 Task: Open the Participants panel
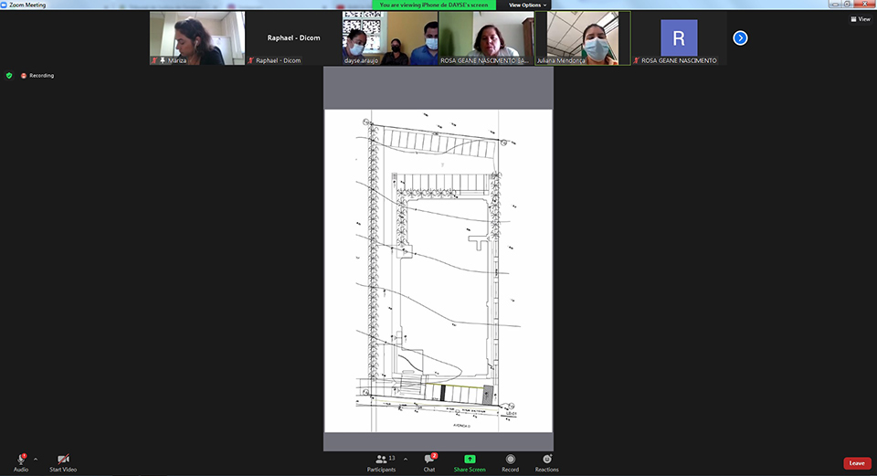pyautogui.click(x=382, y=460)
